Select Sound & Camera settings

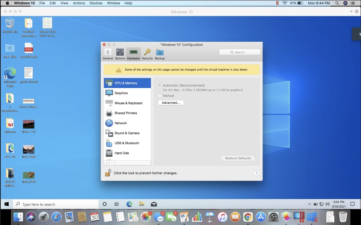[127, 133]
